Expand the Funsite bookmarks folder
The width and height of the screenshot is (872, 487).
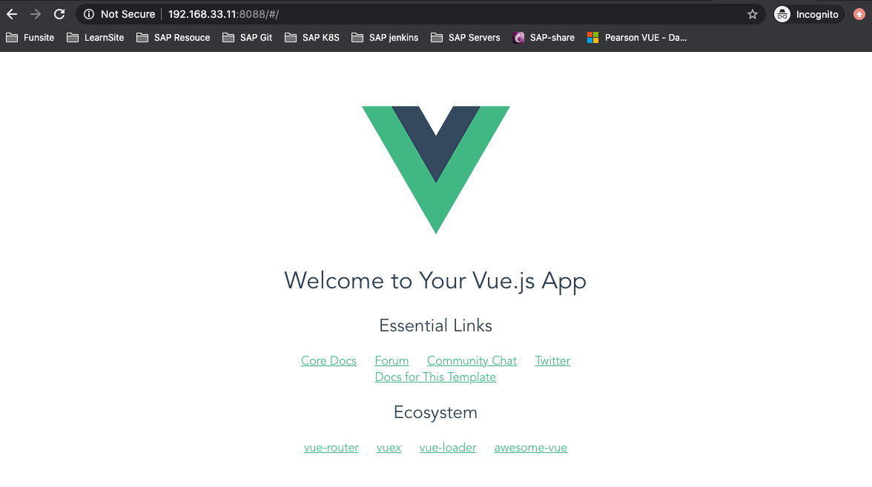pyautogui.click(x=30, y=38)
